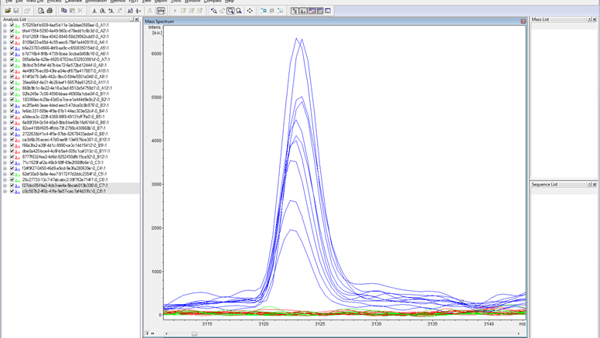
Task: Close the Sequence List panel
Action: pyautogui.click(x=595, y=185)
